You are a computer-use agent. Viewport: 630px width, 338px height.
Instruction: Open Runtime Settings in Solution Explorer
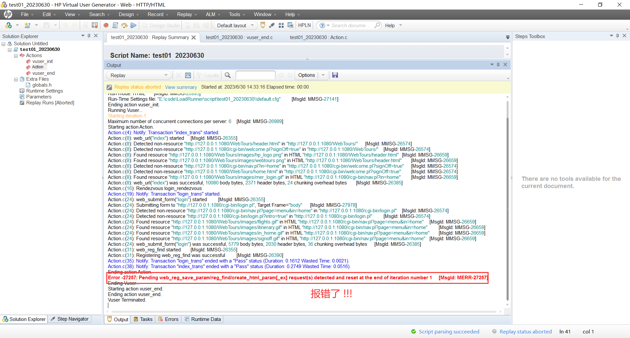pos(44,91)
